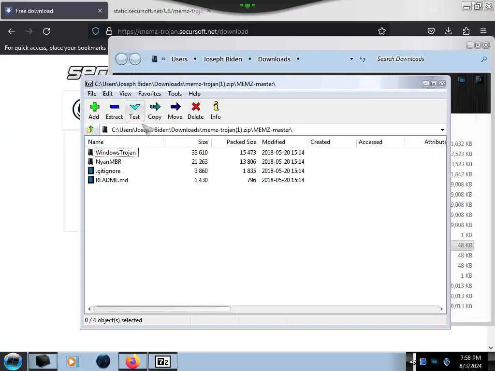The height and width of the screenshot is (371, 495).
Task: Sort by the Name column header
Action: pos(124,142)
